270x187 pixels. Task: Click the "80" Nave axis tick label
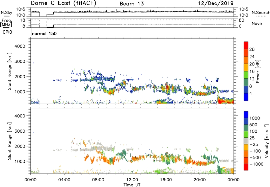tap(241, 20)
